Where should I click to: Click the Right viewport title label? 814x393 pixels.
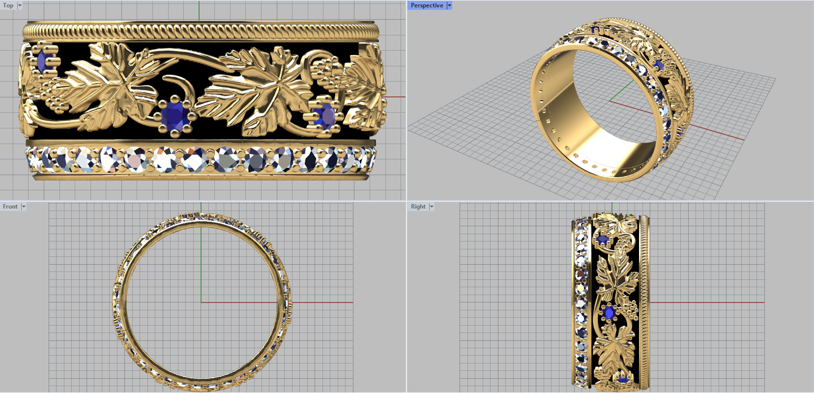click(x=418, y=207)
